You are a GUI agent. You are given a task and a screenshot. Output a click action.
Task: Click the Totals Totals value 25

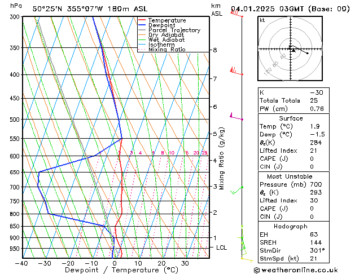314,100
